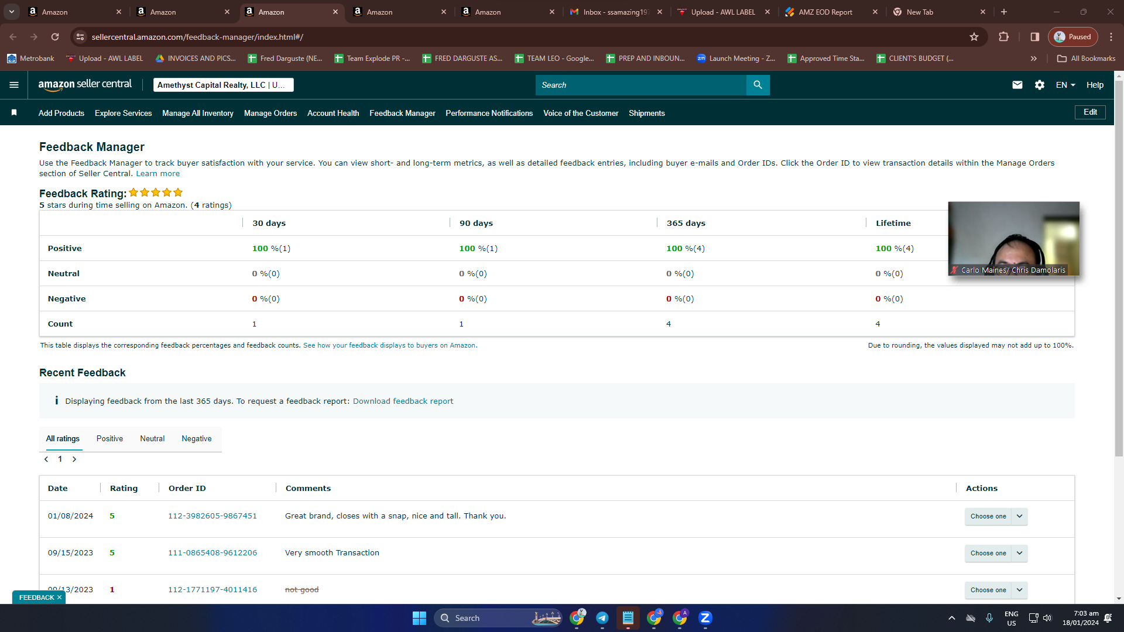Open order 111-0865408-9612206 link
Image resolution: width=1124 pixels, height=632 pixels.
213,553
